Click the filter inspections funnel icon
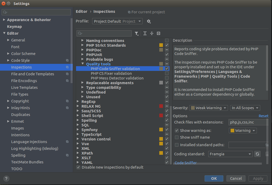This screenshot has height=185, width=272. tap(136, 33)
